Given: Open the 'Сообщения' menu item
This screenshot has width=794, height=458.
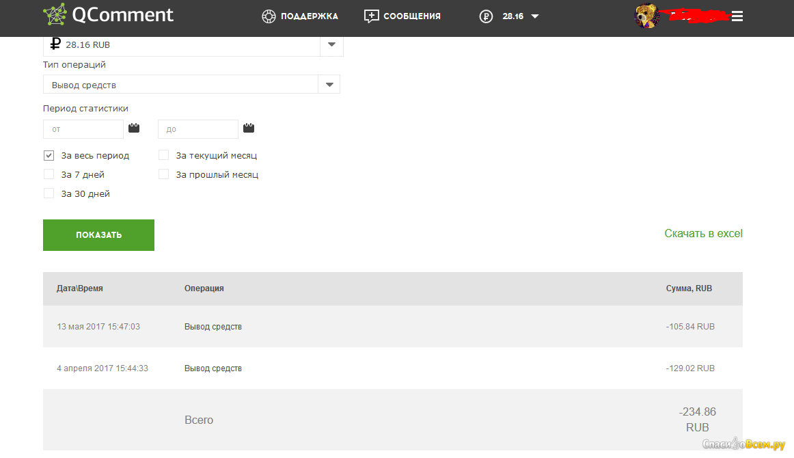Looking at the screenshot, I should [x=411, y=16].
